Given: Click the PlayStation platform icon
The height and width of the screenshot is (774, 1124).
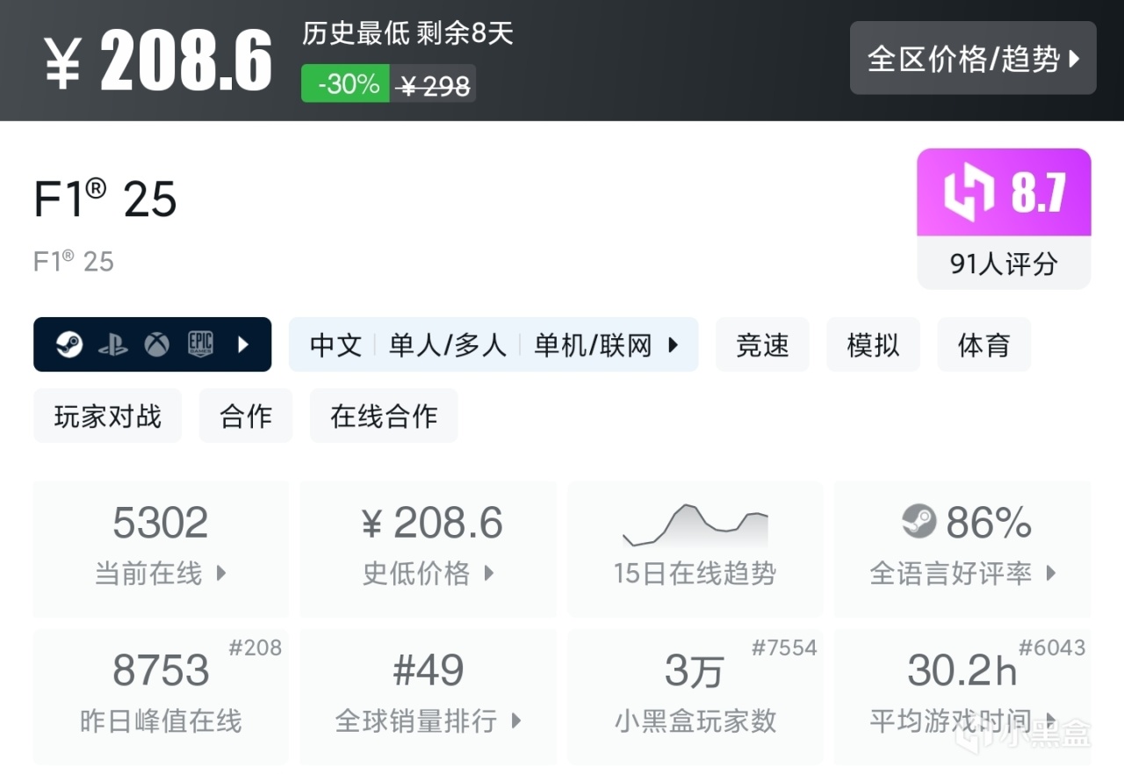Looking at the screenshot, I should pos(113,344).
